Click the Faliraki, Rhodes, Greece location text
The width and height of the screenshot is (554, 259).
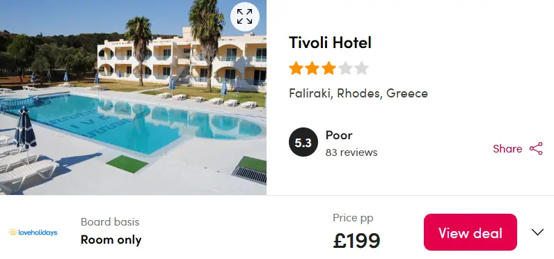pyautogui.click(x=358, y=93)
